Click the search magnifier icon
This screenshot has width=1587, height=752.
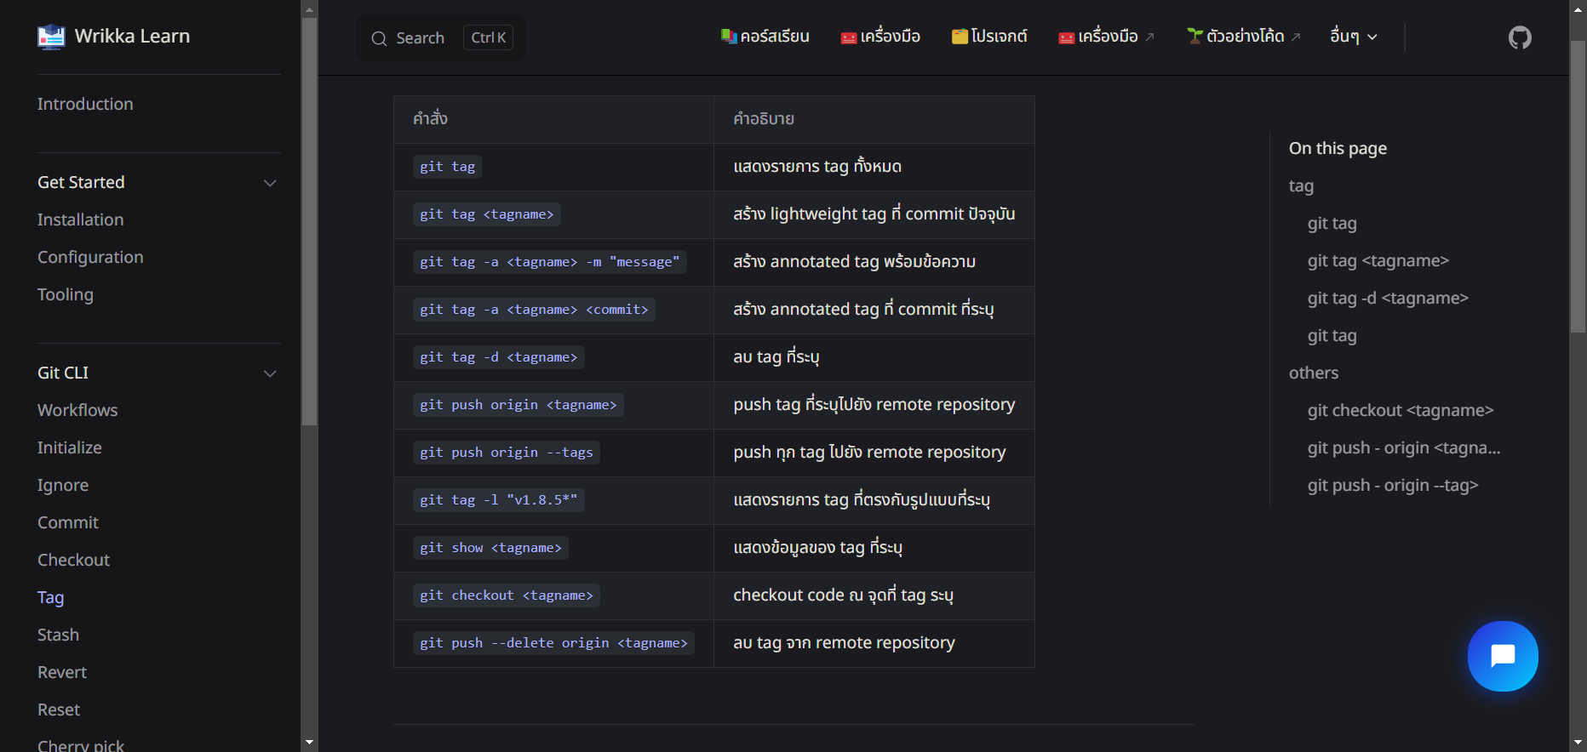click(379, 38)
